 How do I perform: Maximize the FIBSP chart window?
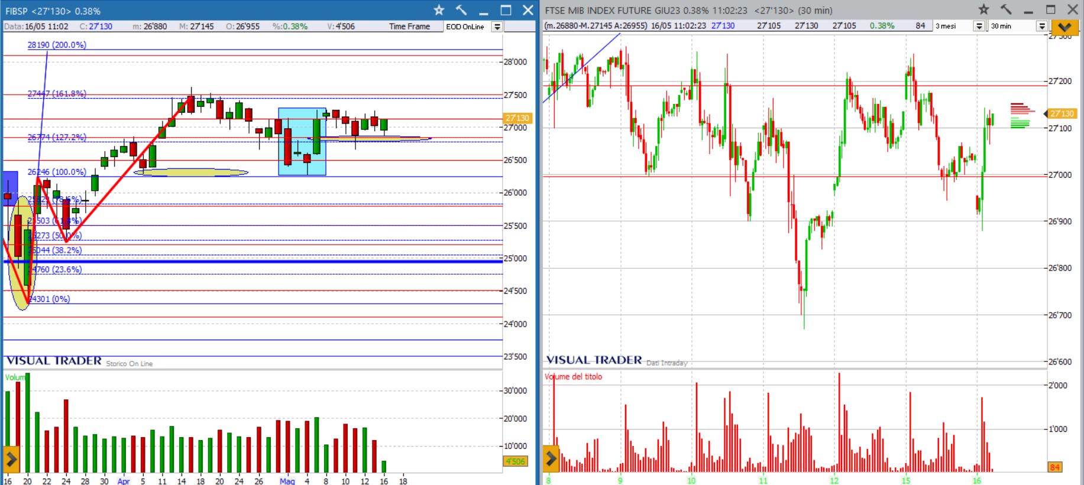(506, 10)
